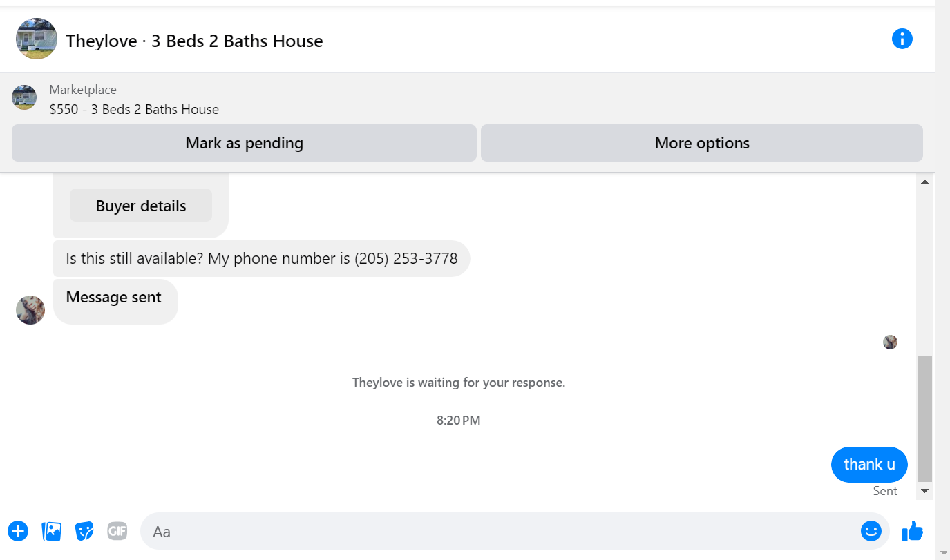The width and height of the screenshot is (950, 560).
Task: Open the house listing header thumbnail
Action: (37, 39)
